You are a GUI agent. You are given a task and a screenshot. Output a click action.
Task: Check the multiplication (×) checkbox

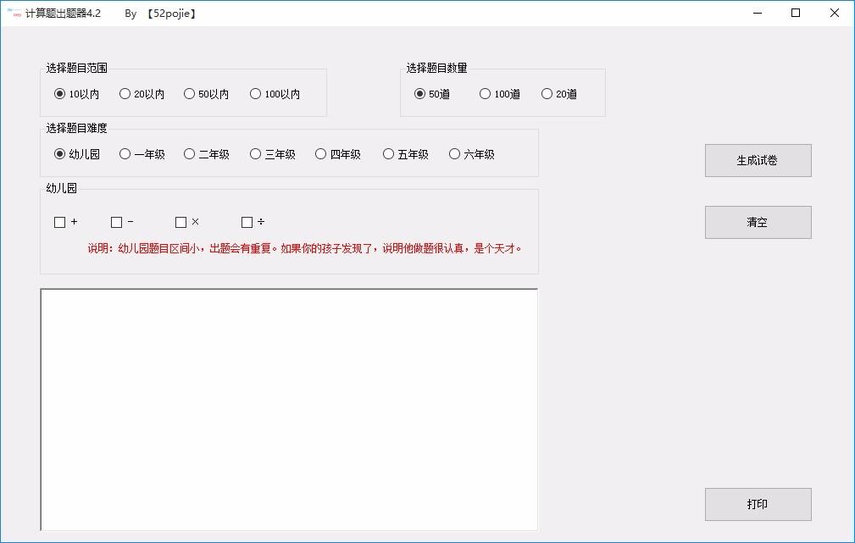pyautogui.click(x=181, y=222)
